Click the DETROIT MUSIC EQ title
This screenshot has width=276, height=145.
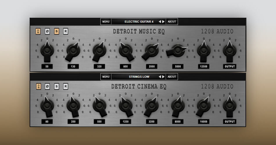tap(139, 31)
